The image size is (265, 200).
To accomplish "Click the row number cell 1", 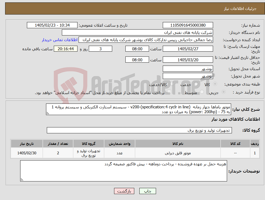I will pos(255,153).
